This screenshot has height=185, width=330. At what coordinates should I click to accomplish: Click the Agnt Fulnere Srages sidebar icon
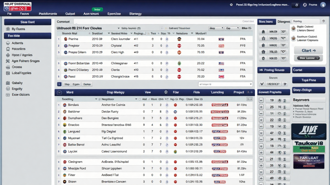click(8, 61)
